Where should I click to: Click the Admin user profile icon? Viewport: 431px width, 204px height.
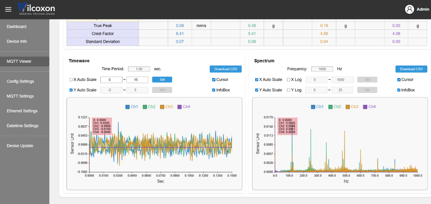tap(409, 9)
